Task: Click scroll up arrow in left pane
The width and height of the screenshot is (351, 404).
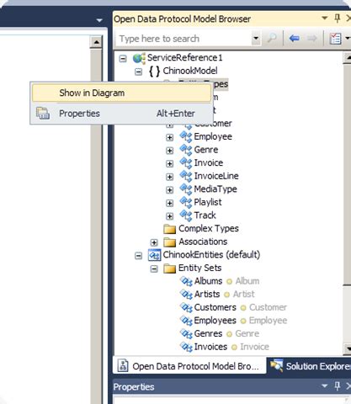Action: pyautogui.click(x=96, y=42)
